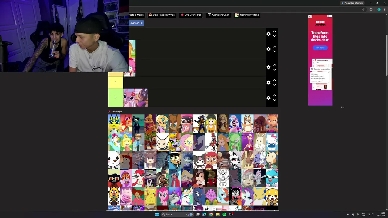Screen dimensions: 388x218
Task: Select the Pinkie Pie image
Action: click(162, 196)
